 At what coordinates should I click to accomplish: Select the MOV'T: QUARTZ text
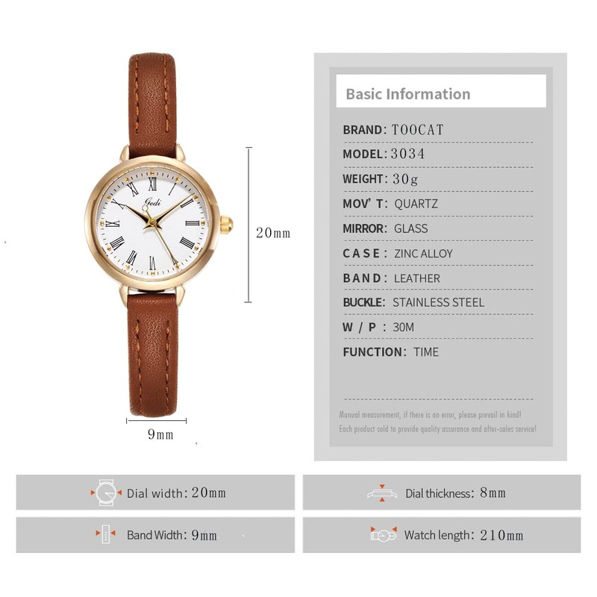390,203
